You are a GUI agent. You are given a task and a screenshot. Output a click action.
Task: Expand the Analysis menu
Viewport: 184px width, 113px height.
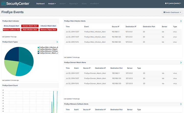(x=52, y=4)
